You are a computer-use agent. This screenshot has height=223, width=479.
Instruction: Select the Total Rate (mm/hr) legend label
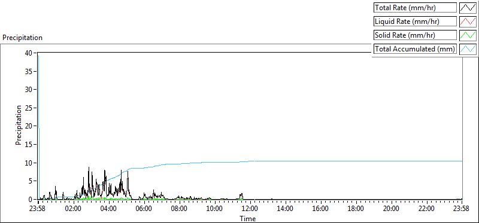416,8
